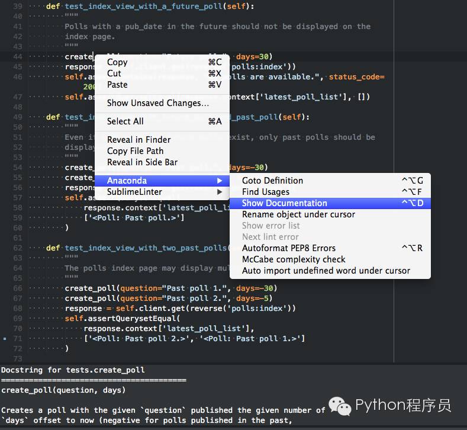This screenshot has height=430, width=467.
Task: Select Reveal in Side Bar
Action: [x=162, y=162]
